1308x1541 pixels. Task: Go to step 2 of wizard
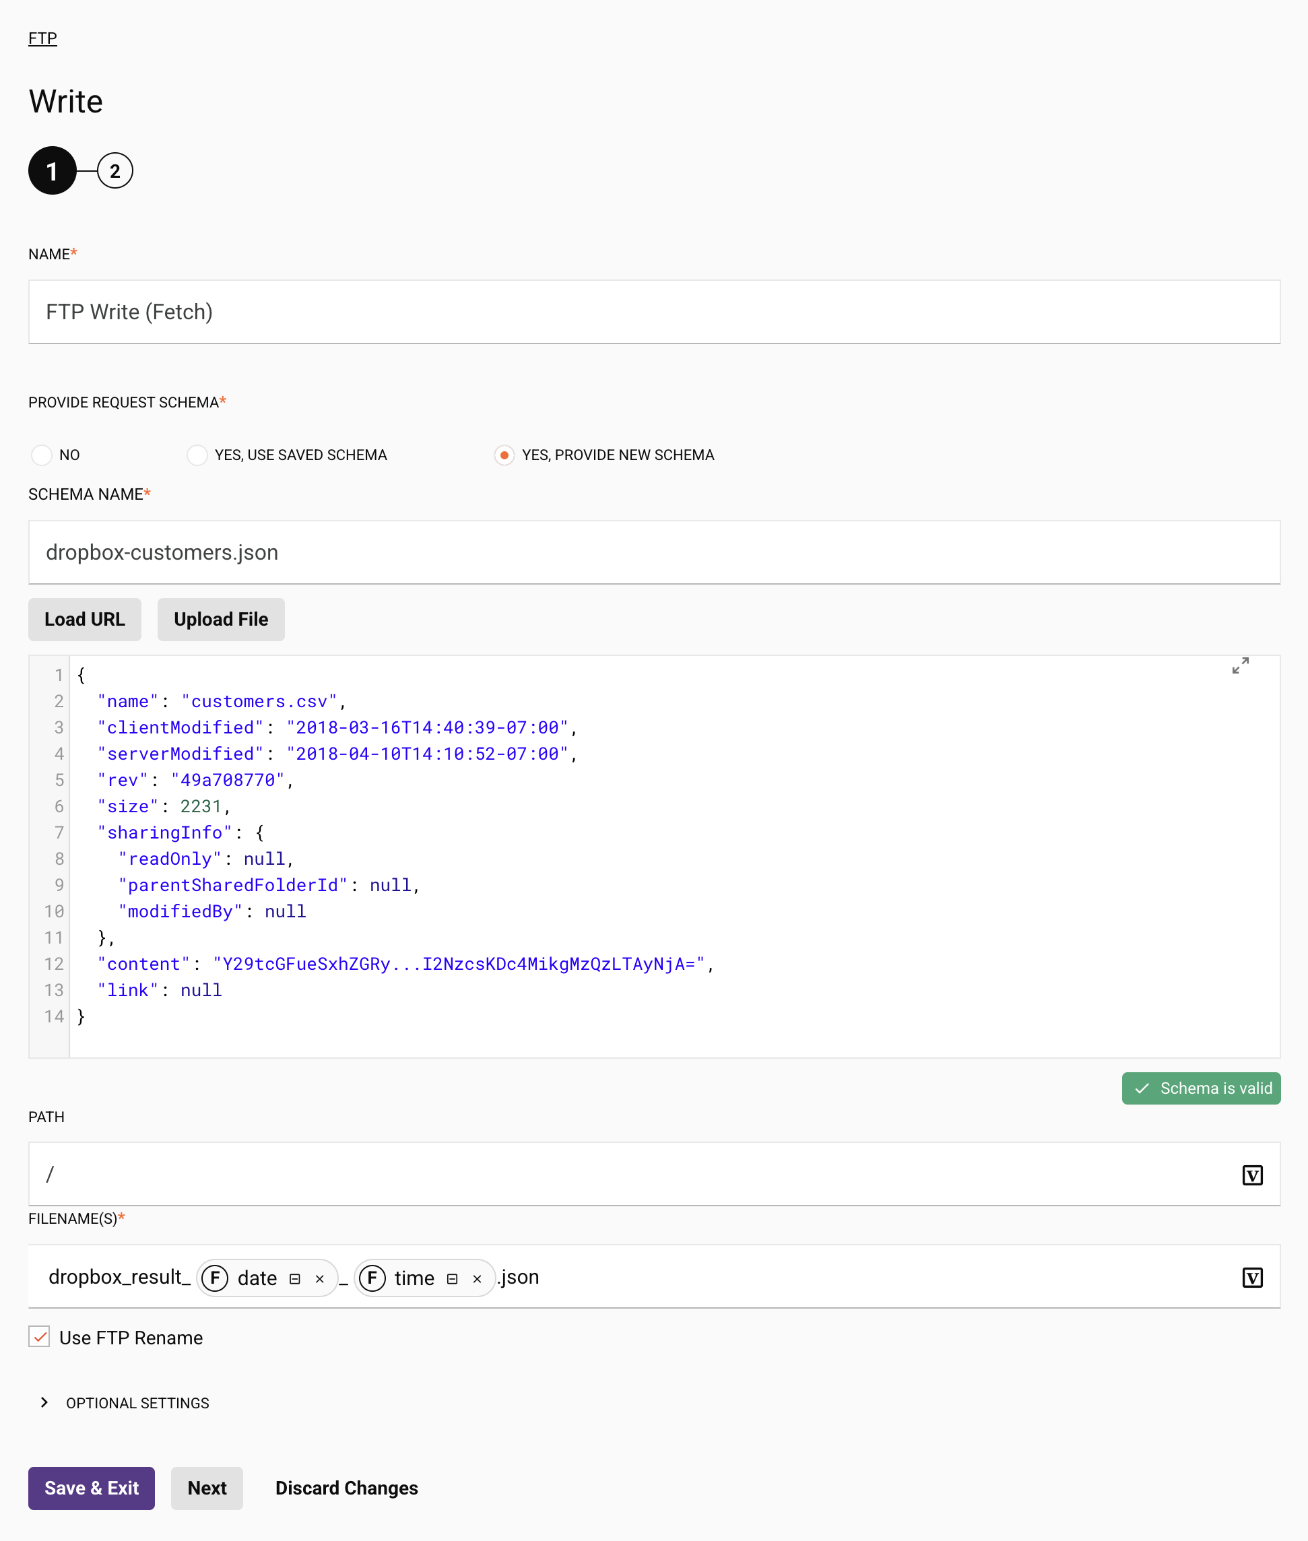(x=115, y=171)
